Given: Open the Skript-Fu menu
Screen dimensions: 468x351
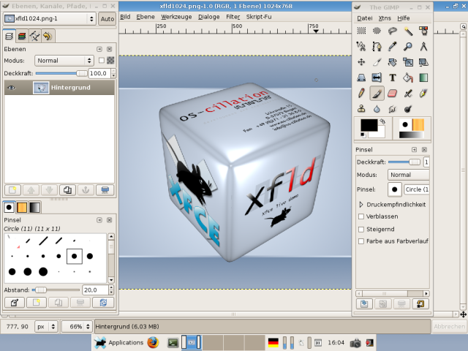Looking at the screenshot, I should pyautogui.click(x=259, y=17).
